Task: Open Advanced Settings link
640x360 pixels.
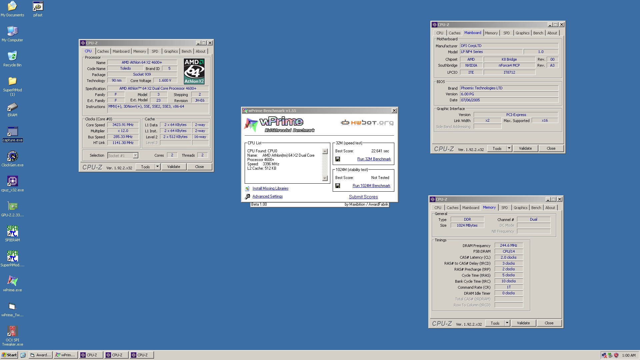Action: coord(268,196)
